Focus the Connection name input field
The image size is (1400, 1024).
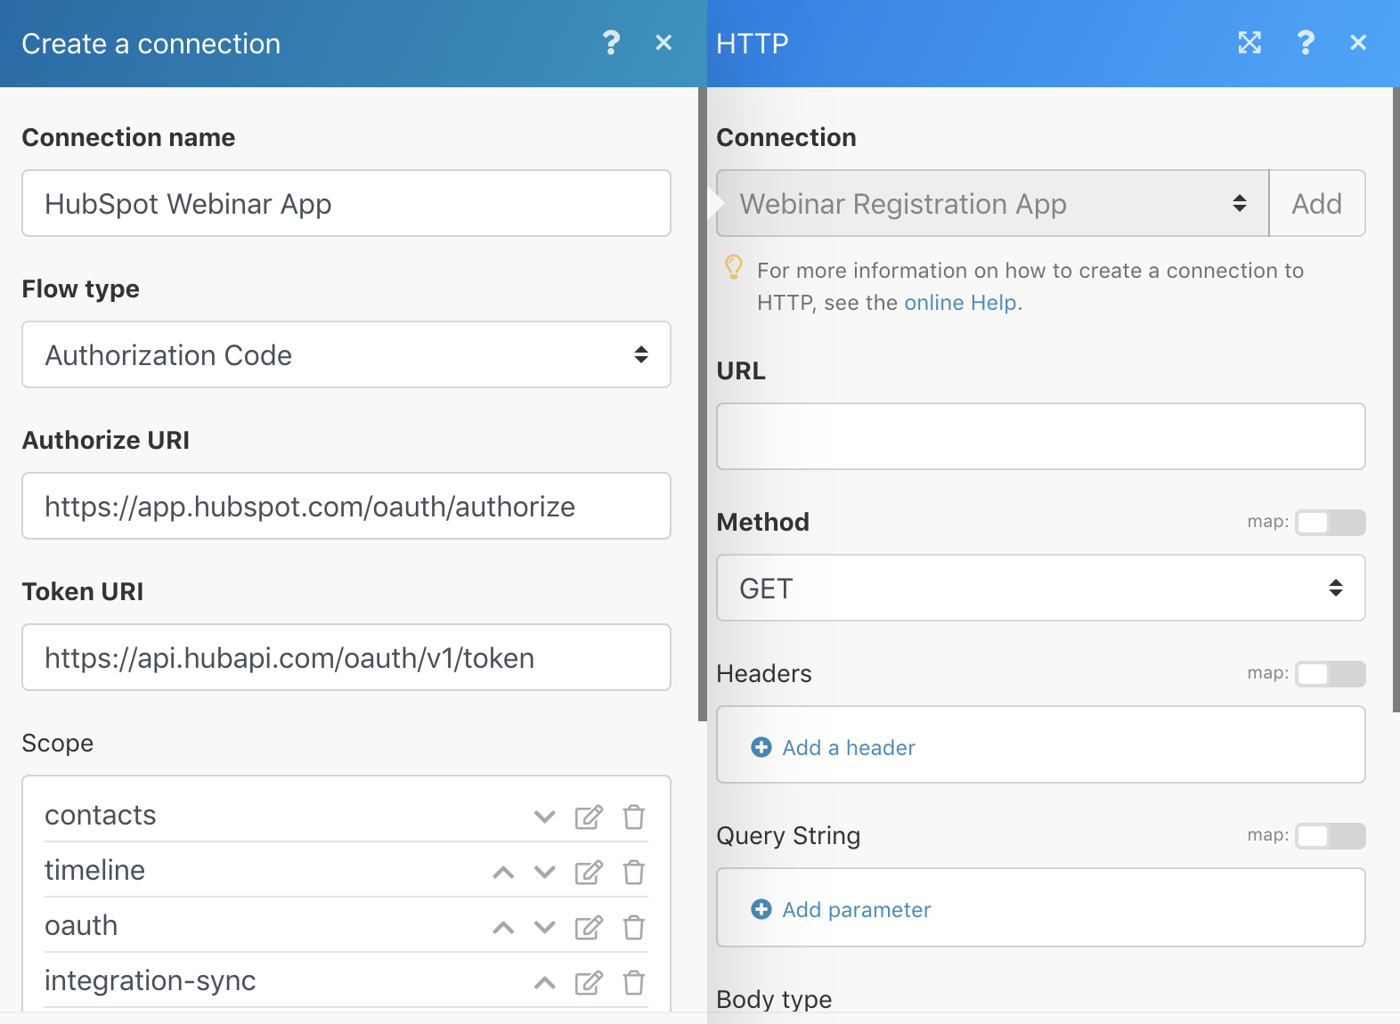pyautogui.click(x=346, y=203)
